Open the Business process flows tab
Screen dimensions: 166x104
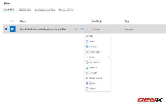[x=45, y=10]
